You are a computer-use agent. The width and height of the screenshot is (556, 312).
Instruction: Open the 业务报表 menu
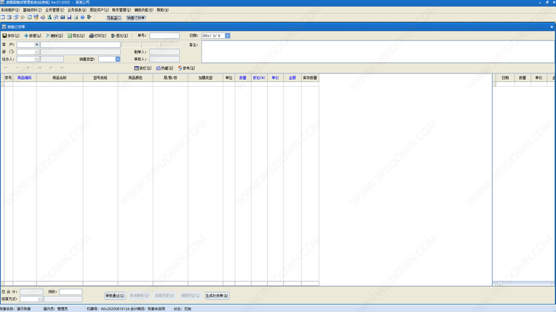[x=77, y=10]
